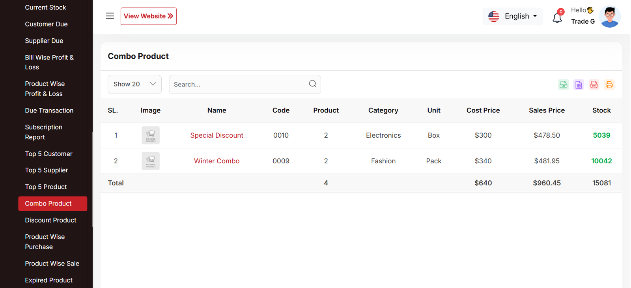The image size is (631, 288).
Task: Download the table as PDF
Action: [594, 84]
